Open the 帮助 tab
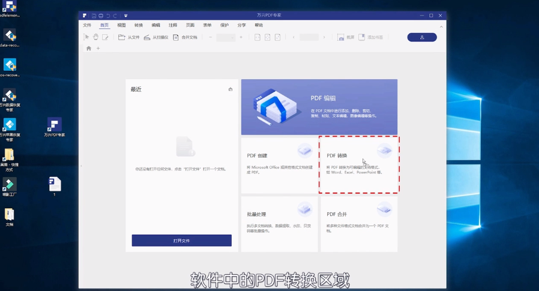Screen dimensions: 539x291 [259, 25]
